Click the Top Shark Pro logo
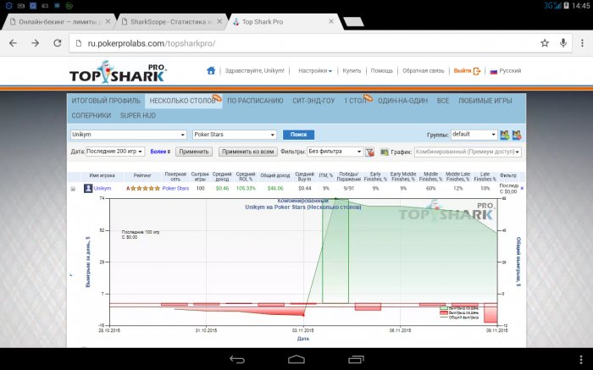The height and width of the screenshot is (370, 593). (x=118, y=72)
